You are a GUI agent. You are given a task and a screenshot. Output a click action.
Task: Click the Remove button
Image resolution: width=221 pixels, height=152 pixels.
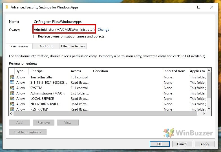pos(43,122)
